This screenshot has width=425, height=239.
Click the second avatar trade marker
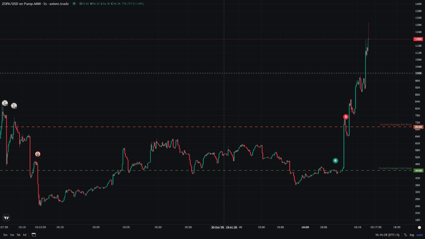(x=14, y=106)
